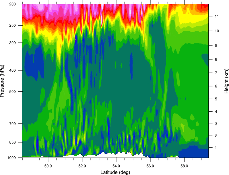Pick the 2 km height label
This screenshot has width=229, height=175.
pos(216,136)
